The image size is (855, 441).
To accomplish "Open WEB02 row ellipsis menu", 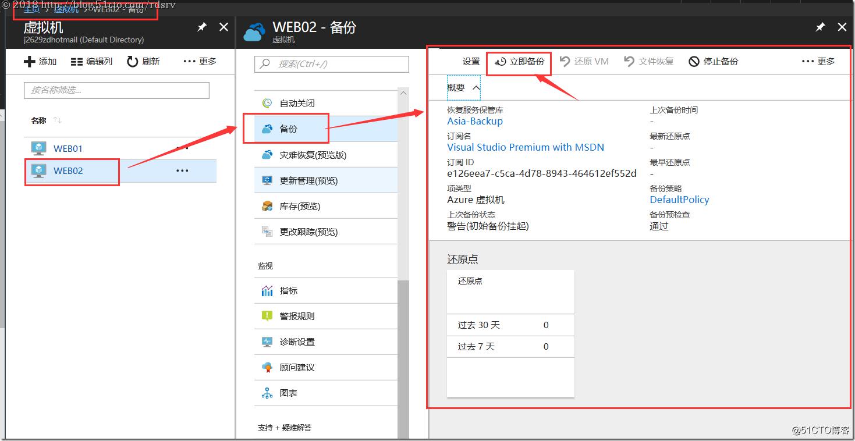I will click(182, 171).
